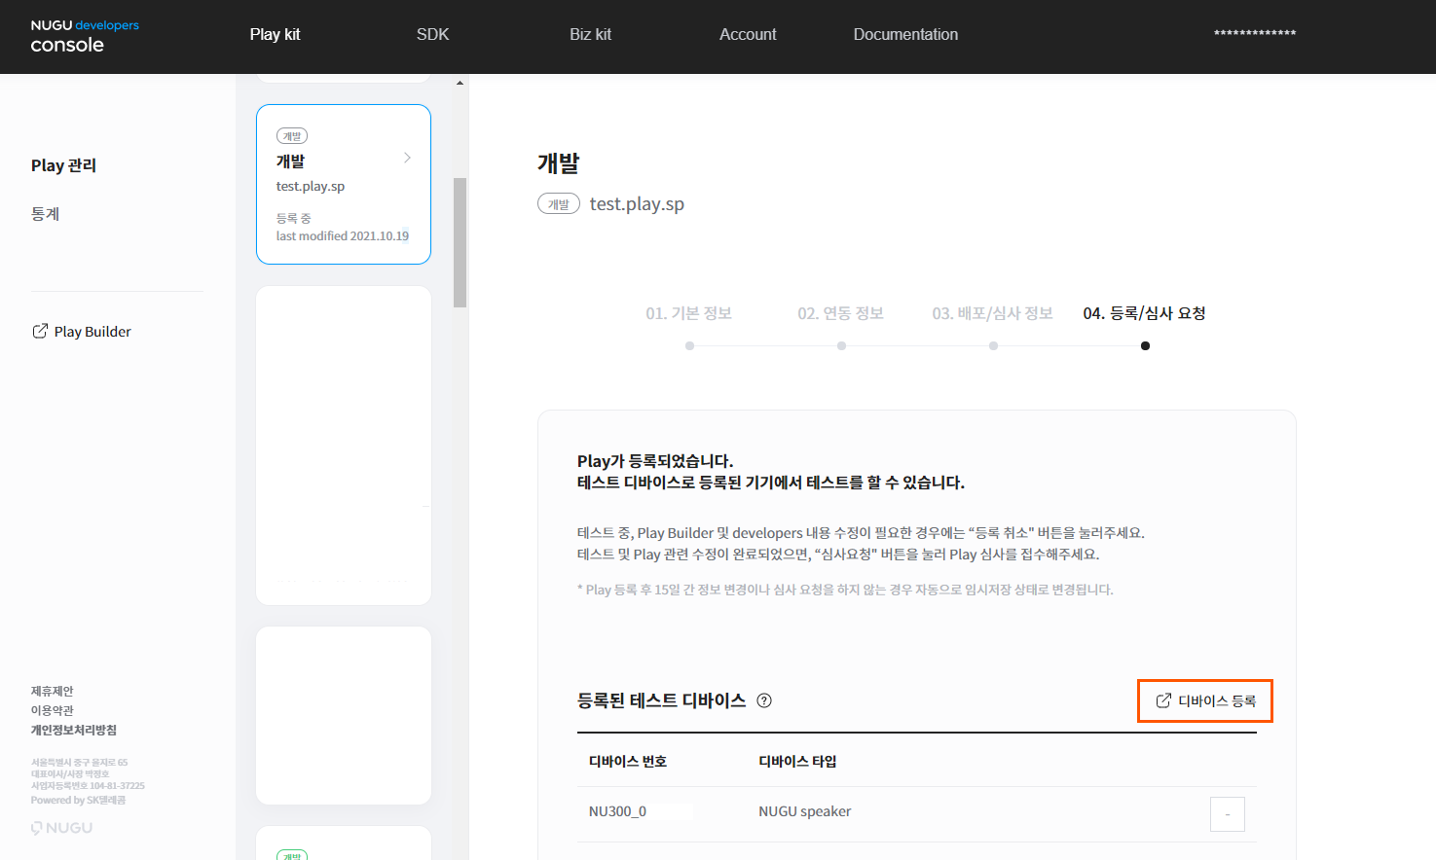Open the 통계 sidebar link
Viewport: 1436px width, 860px height.
coord(46,214)
